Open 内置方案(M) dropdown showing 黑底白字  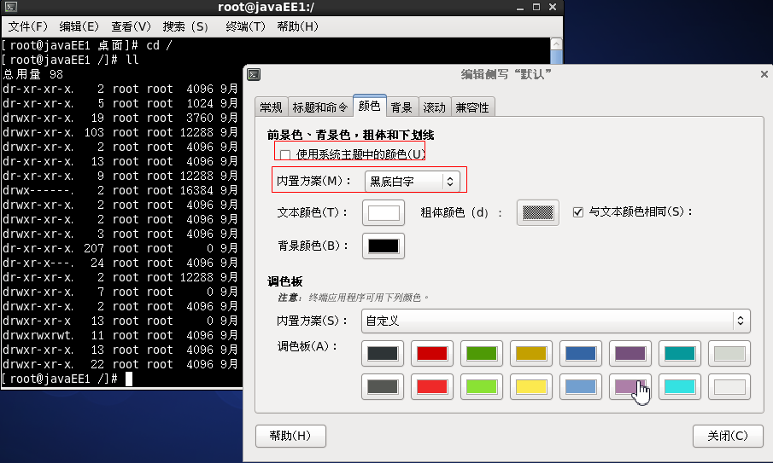[x=413, y=181]
